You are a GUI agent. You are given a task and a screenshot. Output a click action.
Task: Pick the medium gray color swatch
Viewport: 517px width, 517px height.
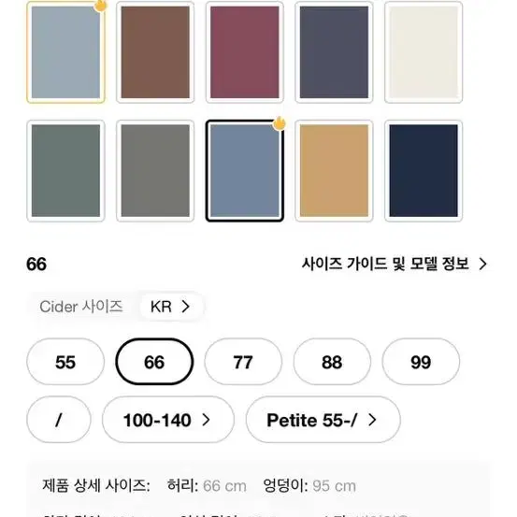[x=155, y=171]
